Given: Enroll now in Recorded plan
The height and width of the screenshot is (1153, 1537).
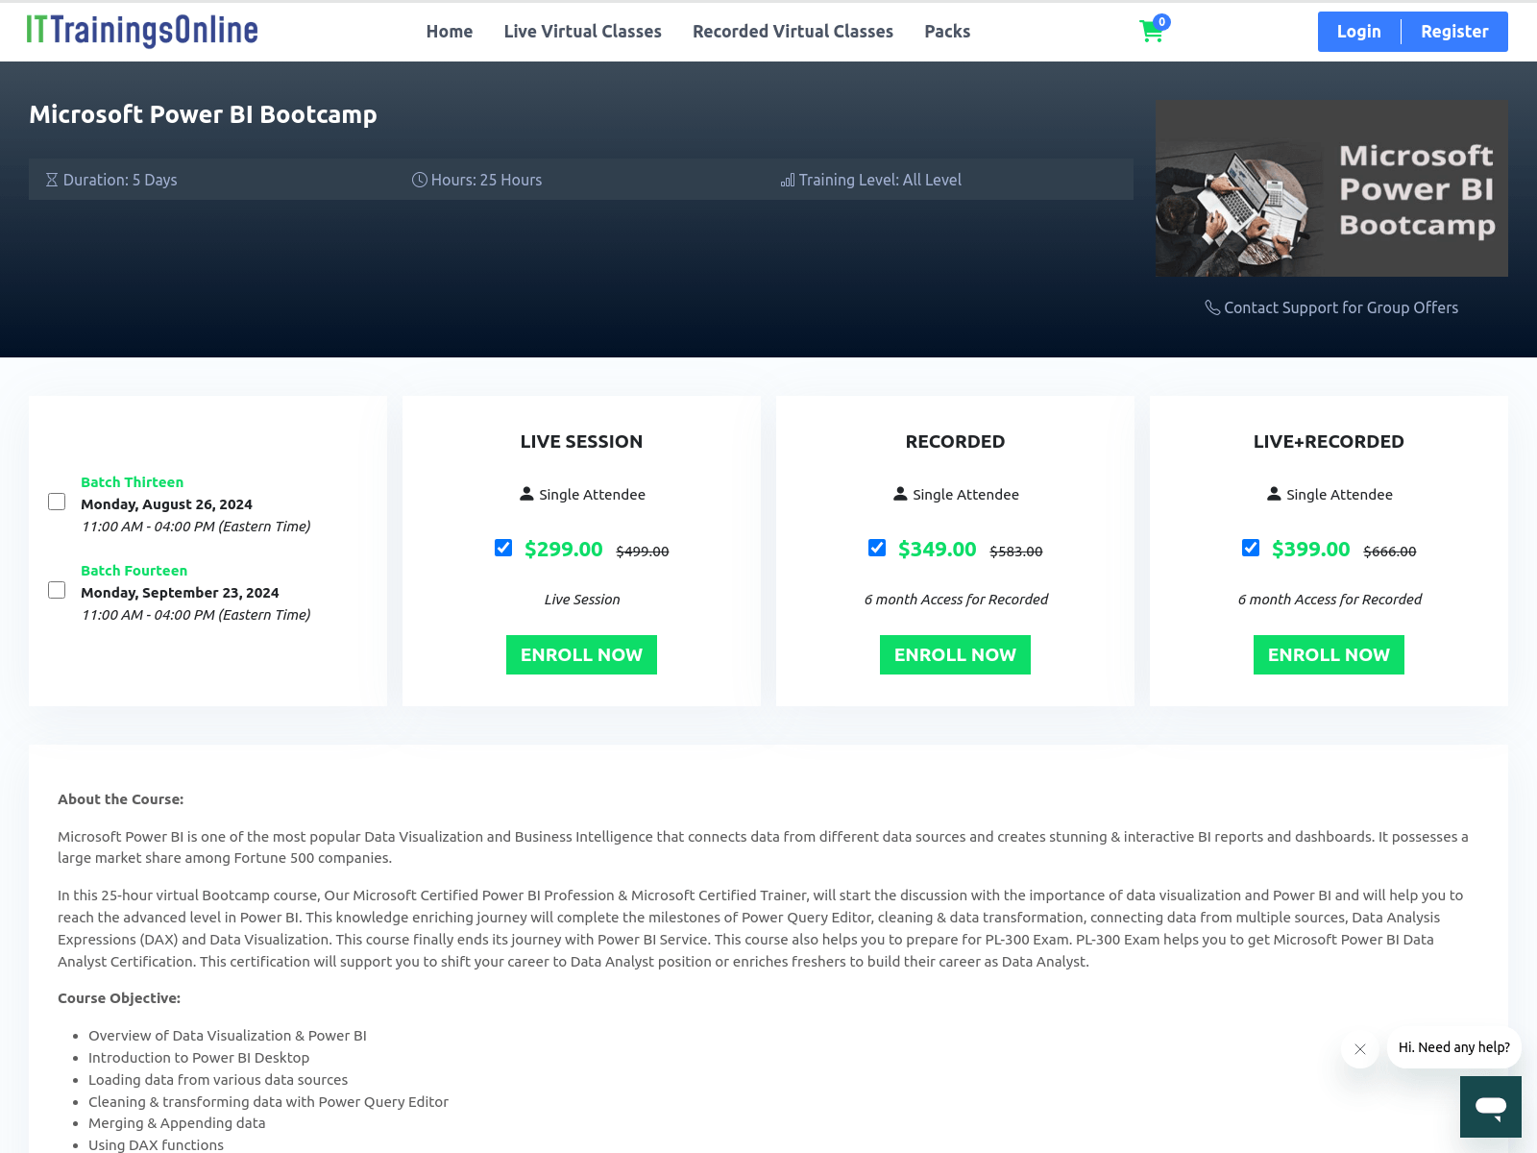Looking at the screenshot, I should click(955, 654).
